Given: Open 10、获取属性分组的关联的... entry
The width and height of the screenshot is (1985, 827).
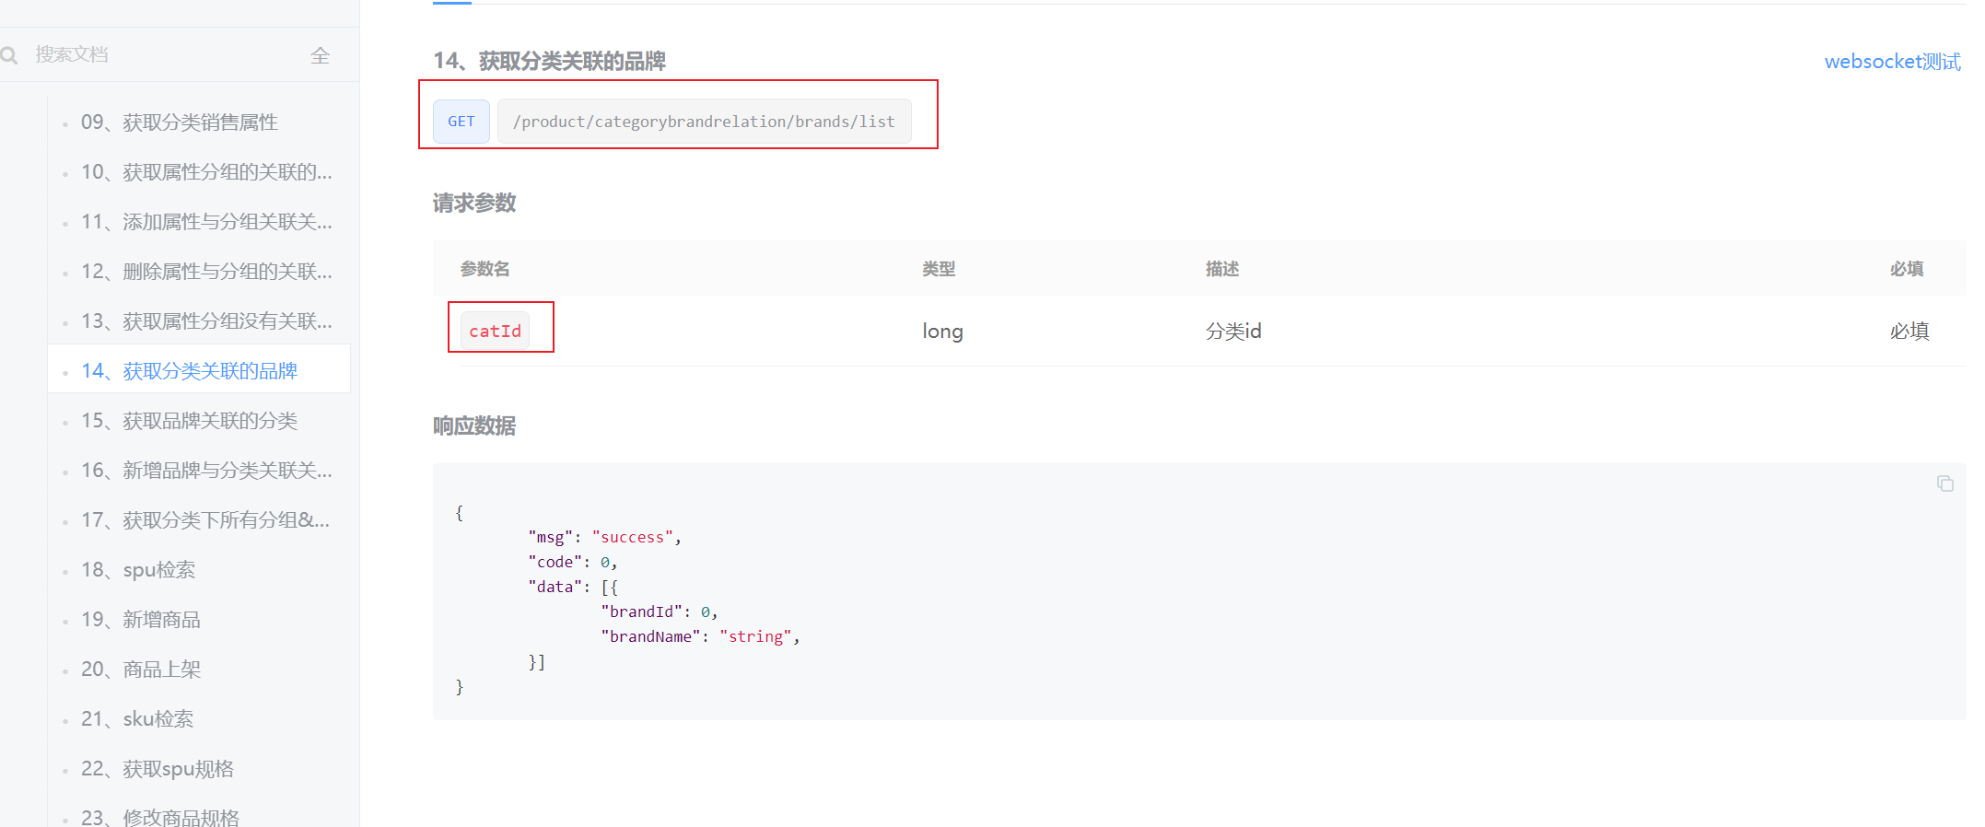Looking at the screenshot, I should [x=206, y=172].
